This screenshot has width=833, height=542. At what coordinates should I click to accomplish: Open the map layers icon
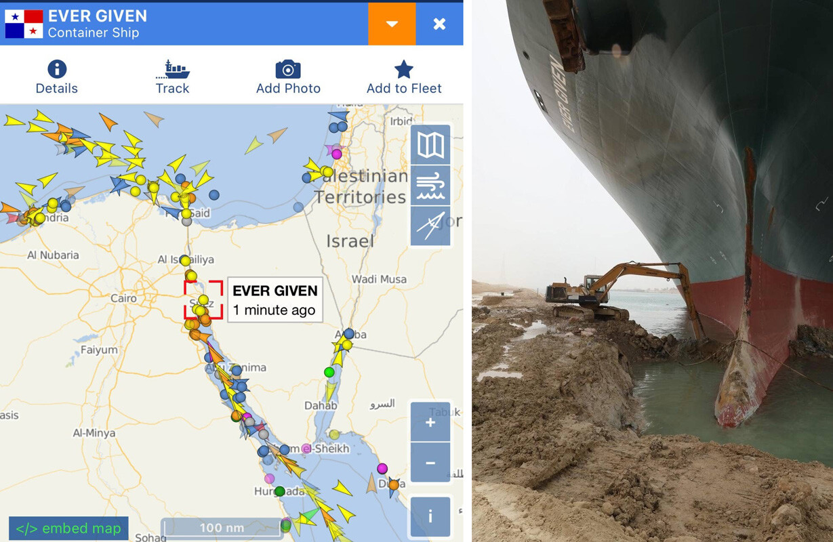[430, 144]
